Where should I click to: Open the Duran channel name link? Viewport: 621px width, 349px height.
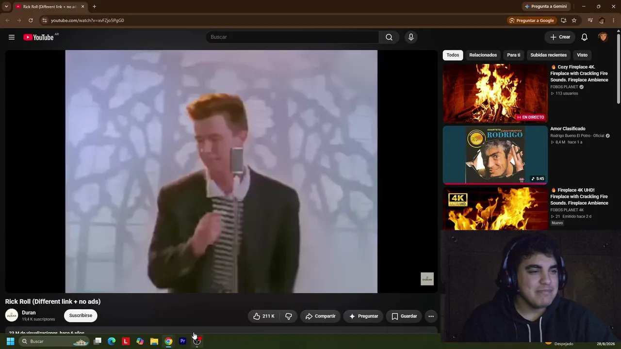pos(29,313)
